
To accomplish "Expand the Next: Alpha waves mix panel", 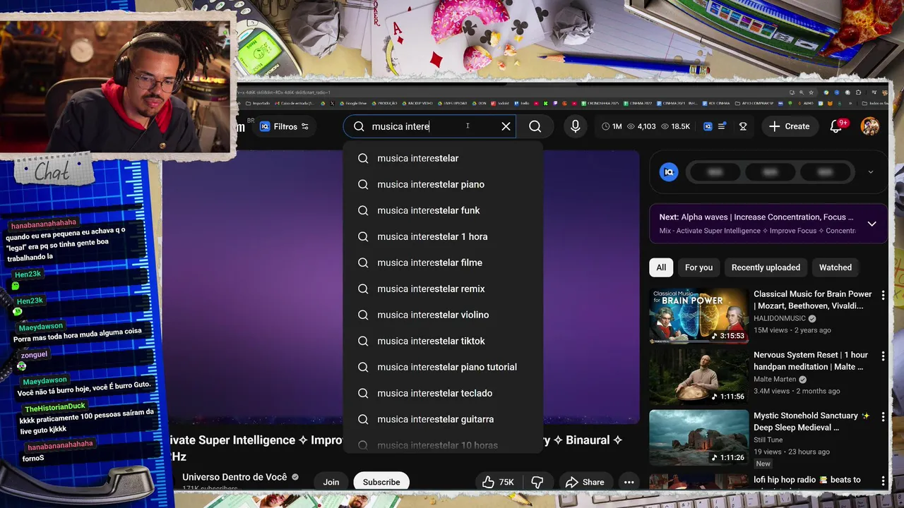I will (872, 224).
